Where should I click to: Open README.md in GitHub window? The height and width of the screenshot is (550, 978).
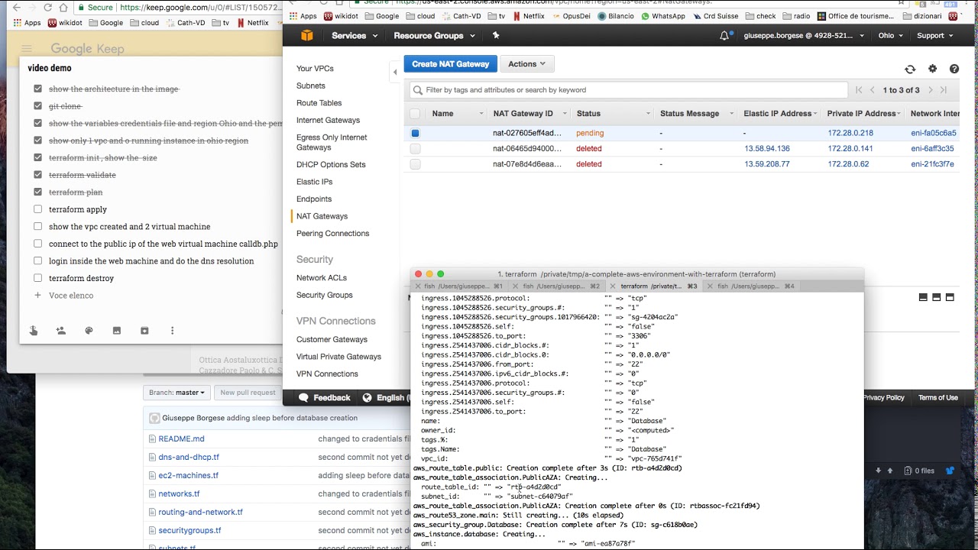coord(181,438)
